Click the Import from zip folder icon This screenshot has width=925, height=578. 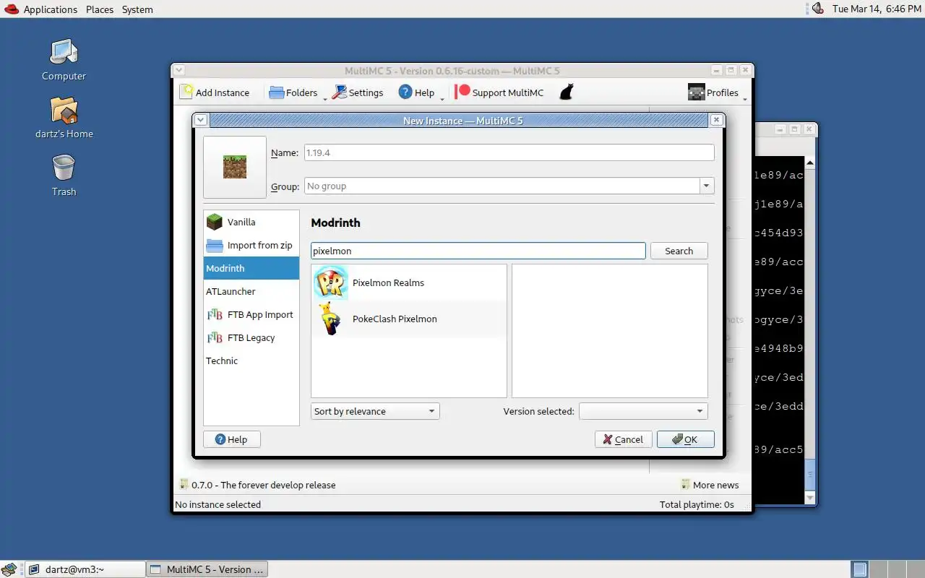[x=215, y=245]
